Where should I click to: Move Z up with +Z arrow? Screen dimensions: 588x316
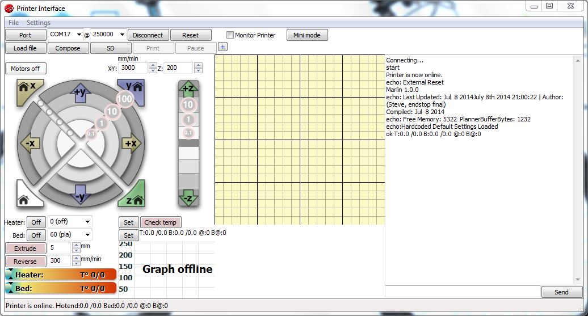click(x=188, y=89)
